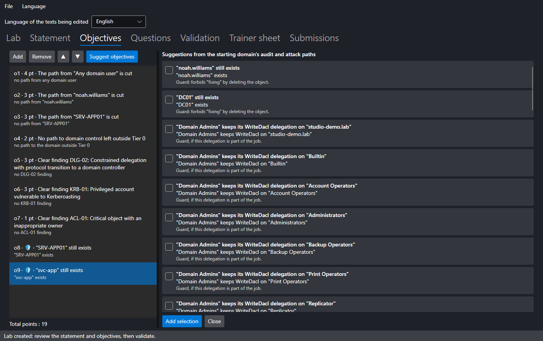
Task: Tick WriteDacl delegation on "Builtin" checkbox
Action: coord(169,158)
